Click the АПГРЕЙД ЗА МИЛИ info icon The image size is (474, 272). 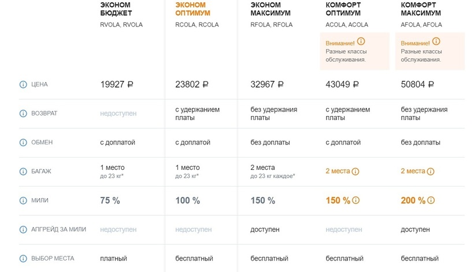(23, 229)
